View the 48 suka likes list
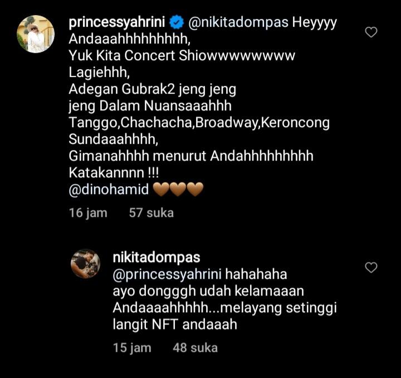This screenshot has width=401, height=378. point(195,348)
